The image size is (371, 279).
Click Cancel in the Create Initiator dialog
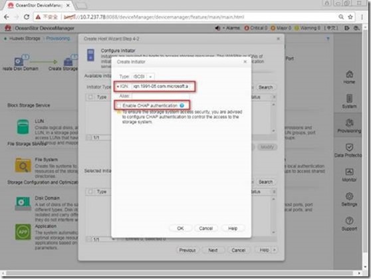[206, 228]
